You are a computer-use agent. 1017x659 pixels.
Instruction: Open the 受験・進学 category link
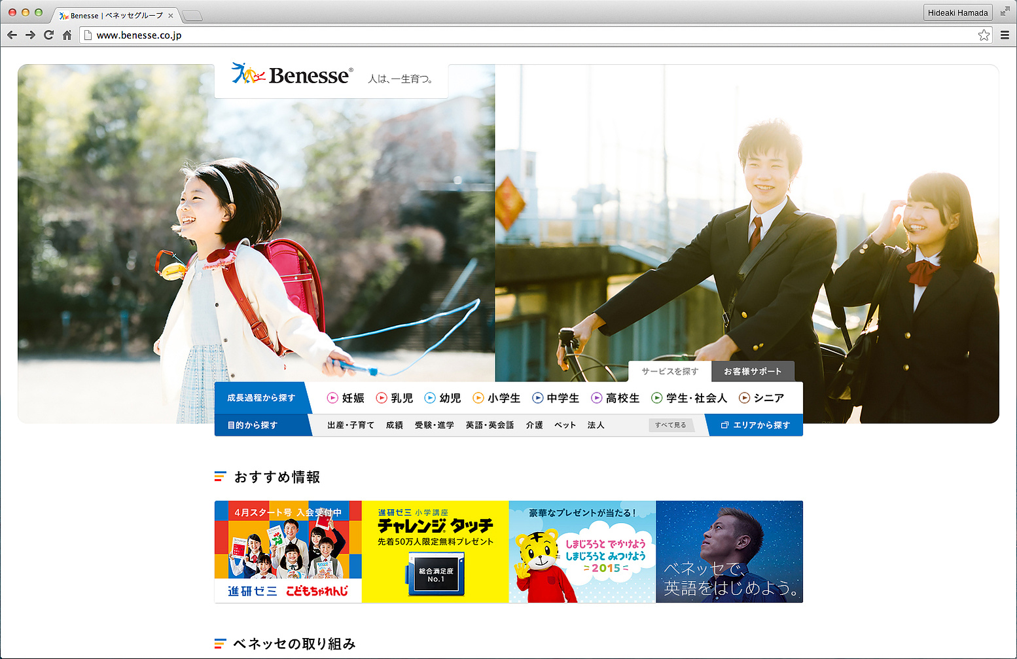coord(435,425)
